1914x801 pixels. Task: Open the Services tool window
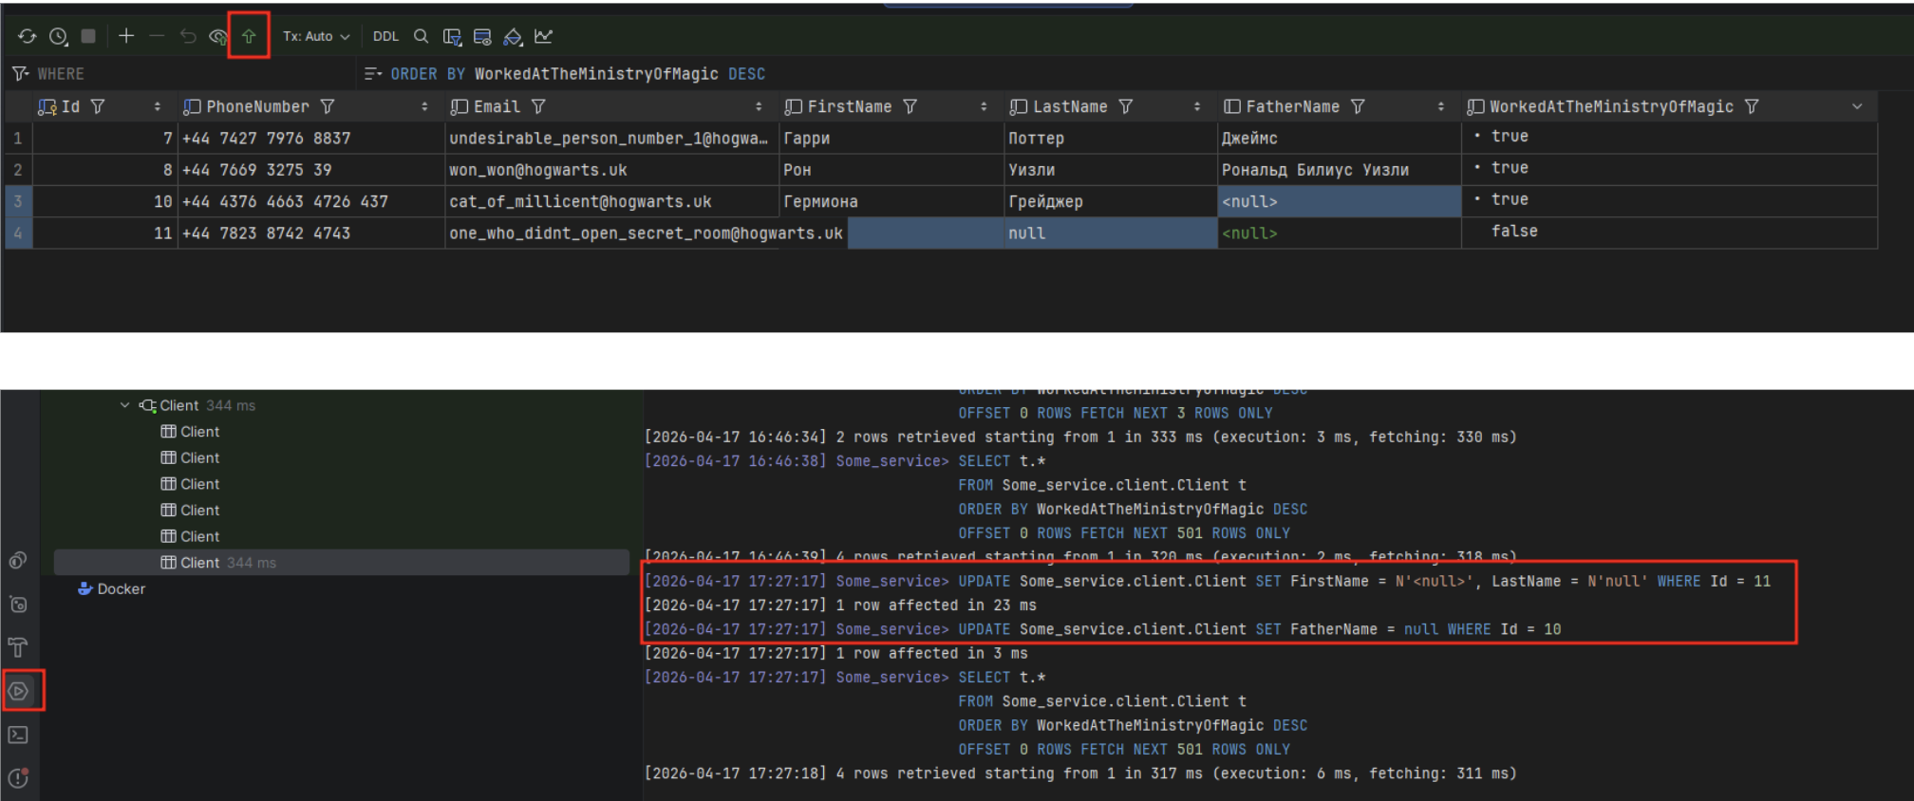click(x=18, y=691)
